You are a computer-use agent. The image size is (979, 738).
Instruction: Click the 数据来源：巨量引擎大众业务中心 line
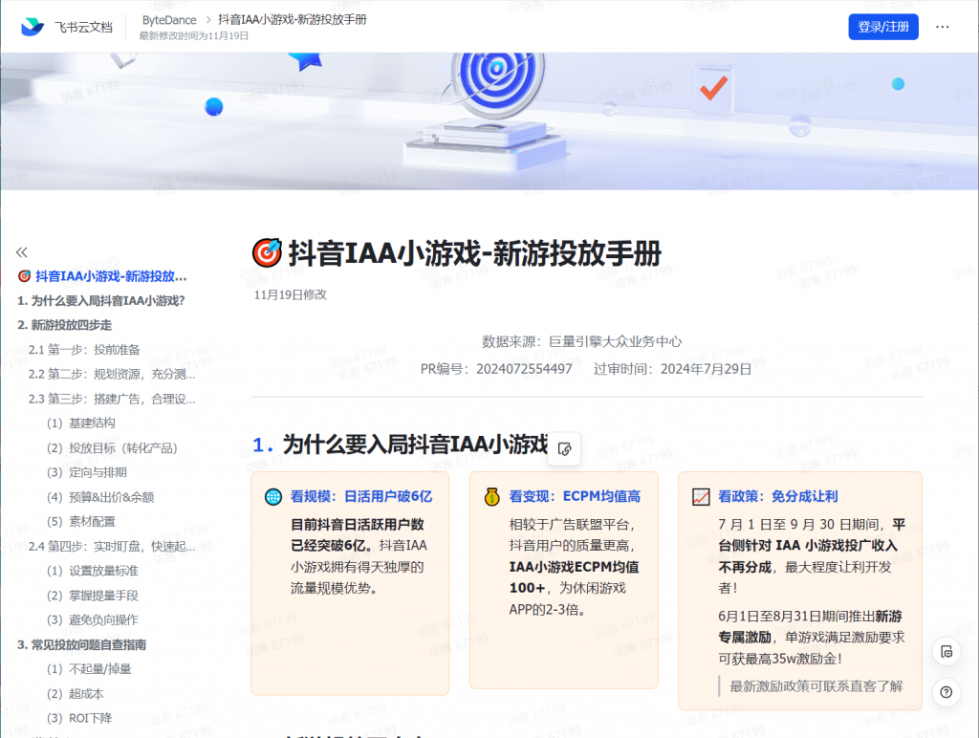click(x=582, y=341)
